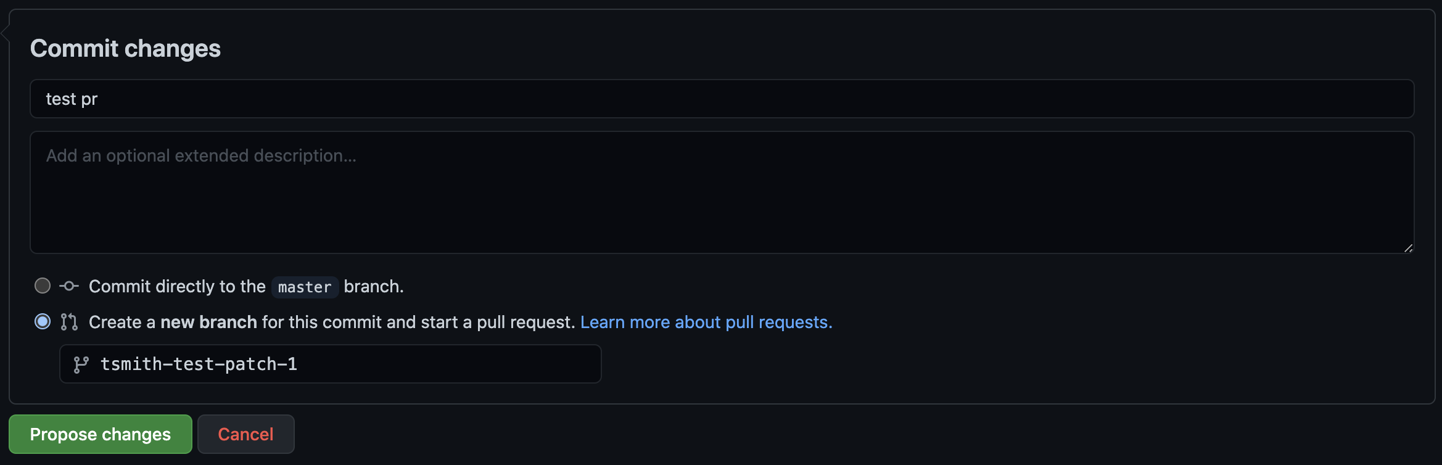Click the bold 'new branch' text
This screenshot has height=465, width=1442.
click(x=208, y=322)
